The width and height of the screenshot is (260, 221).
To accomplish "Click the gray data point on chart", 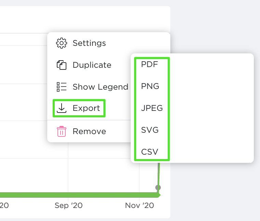I will point(158,187).
